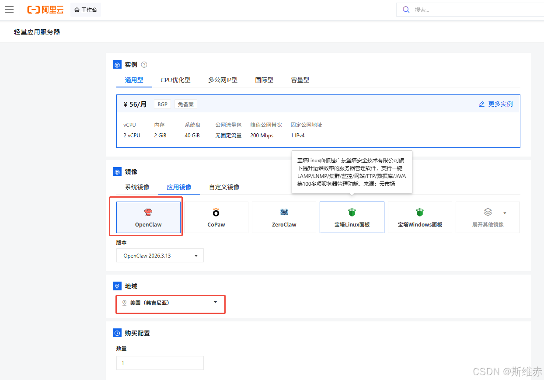
Task: Click the 2 vCPU value
Action: click(x=132, y=136)
